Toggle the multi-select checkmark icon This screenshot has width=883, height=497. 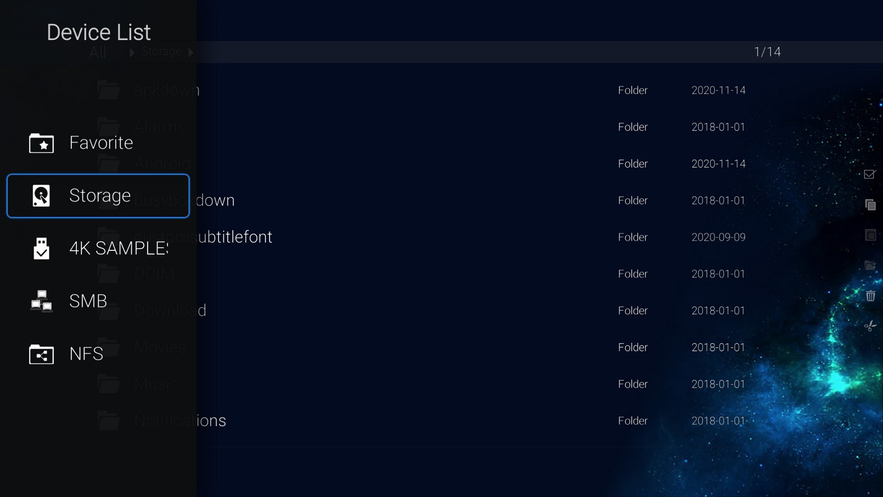coord(870,174)
